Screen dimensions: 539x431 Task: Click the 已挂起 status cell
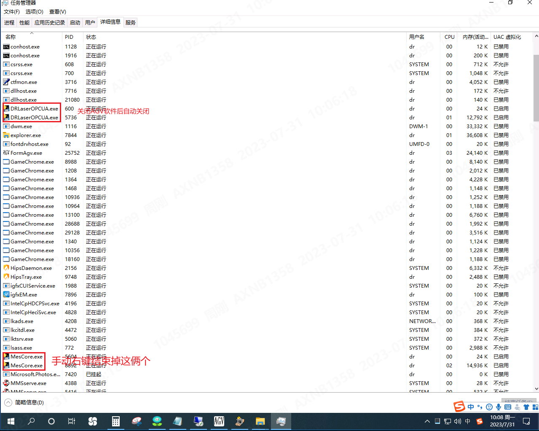coord(94,374)
